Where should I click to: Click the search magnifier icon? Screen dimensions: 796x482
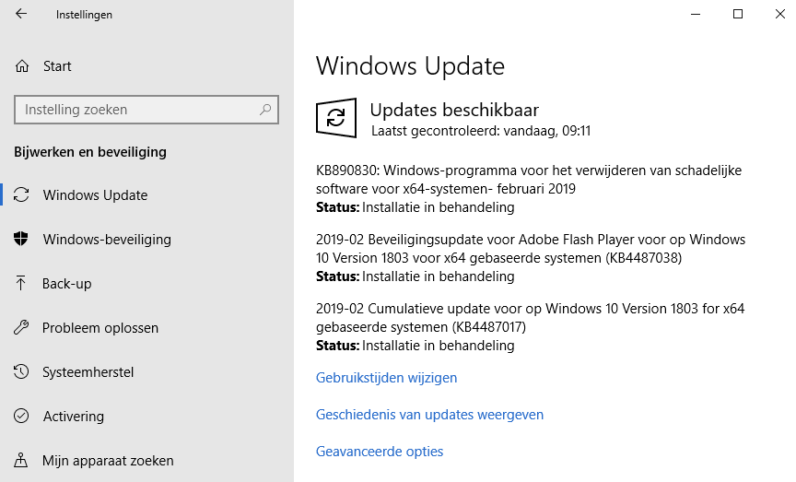coord(265,110)
